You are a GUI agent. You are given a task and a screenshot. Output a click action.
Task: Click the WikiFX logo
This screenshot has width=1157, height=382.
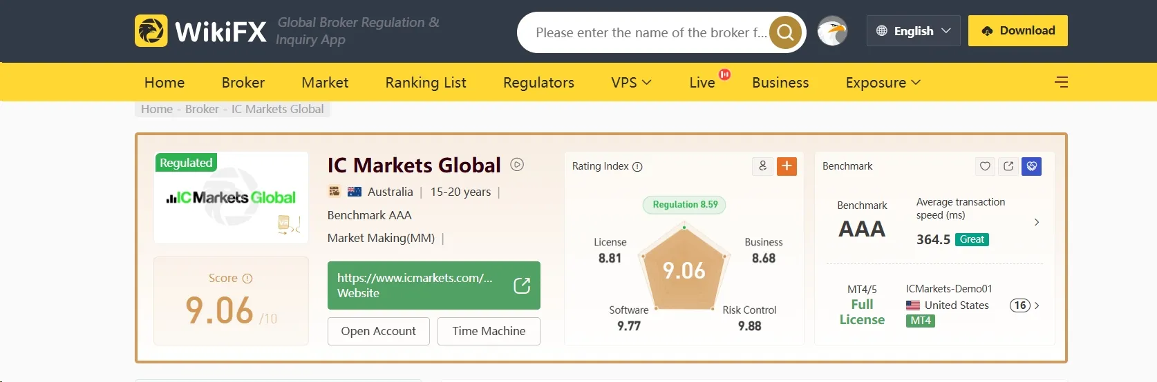coord(200,31)
